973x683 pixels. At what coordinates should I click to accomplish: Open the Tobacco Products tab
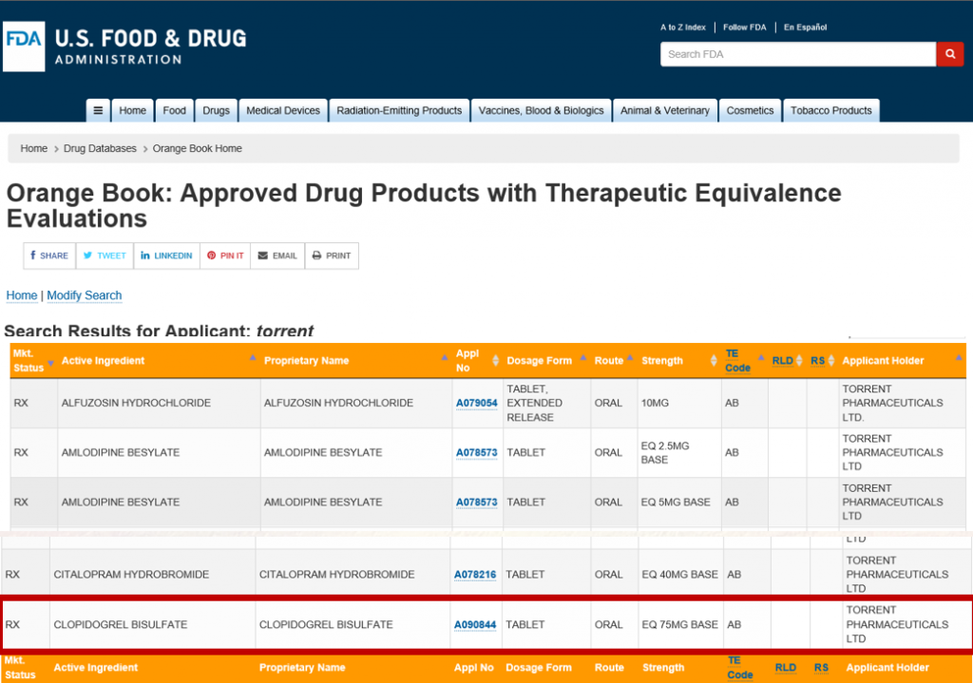[830, 110]
